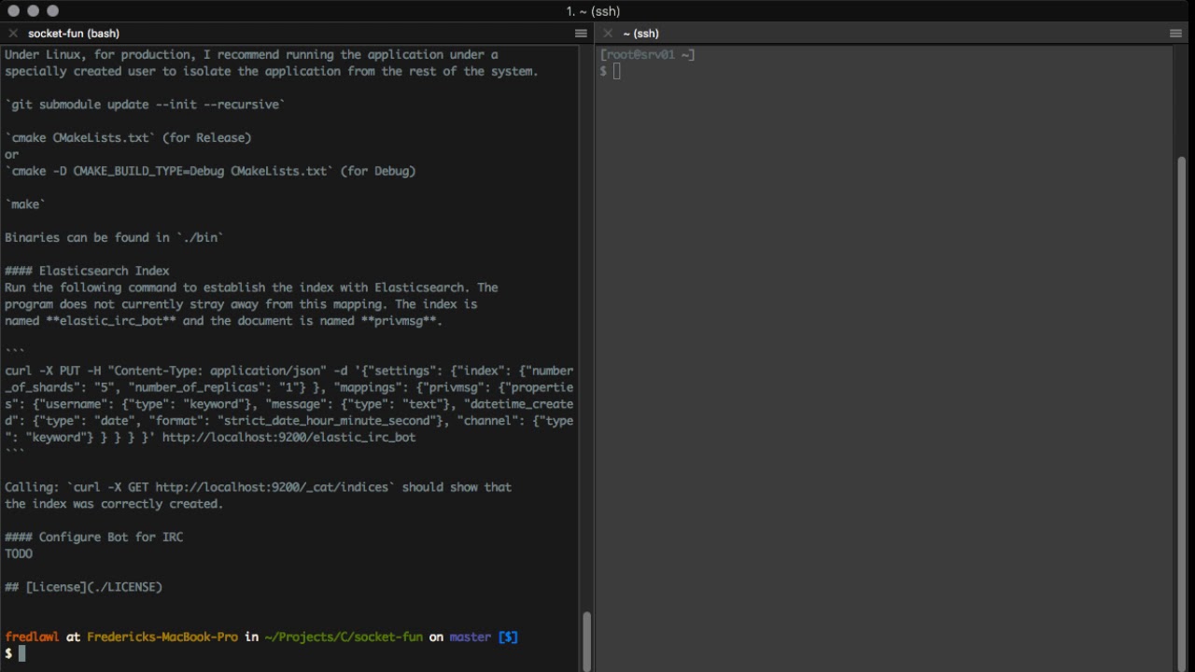Click the ~/Projects/C/socket-fun path in prompt
1195x672 pixels.
tap(344, 637)
